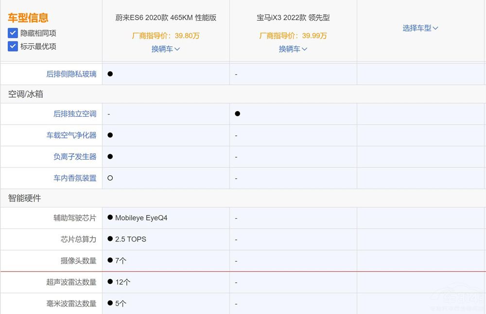Open the 后排独立空调 link
Viewport: 486px width, 314px height.
tap(75, 114)
